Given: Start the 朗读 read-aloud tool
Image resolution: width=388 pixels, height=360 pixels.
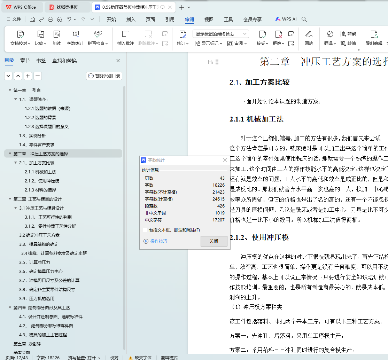Looking at the screenshot, I should coord(57,38).
